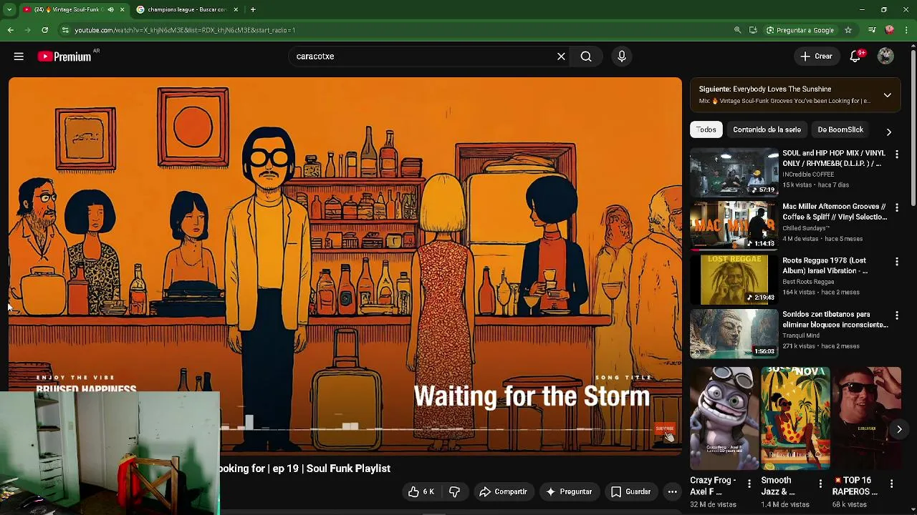Screen dimensions: 917x515
Task: Open TOP 16 RAPEROS short thumbnail
Action: point(866,418)
